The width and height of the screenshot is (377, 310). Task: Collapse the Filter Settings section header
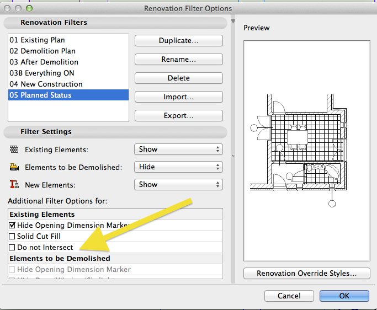click(x=115, y=132)
